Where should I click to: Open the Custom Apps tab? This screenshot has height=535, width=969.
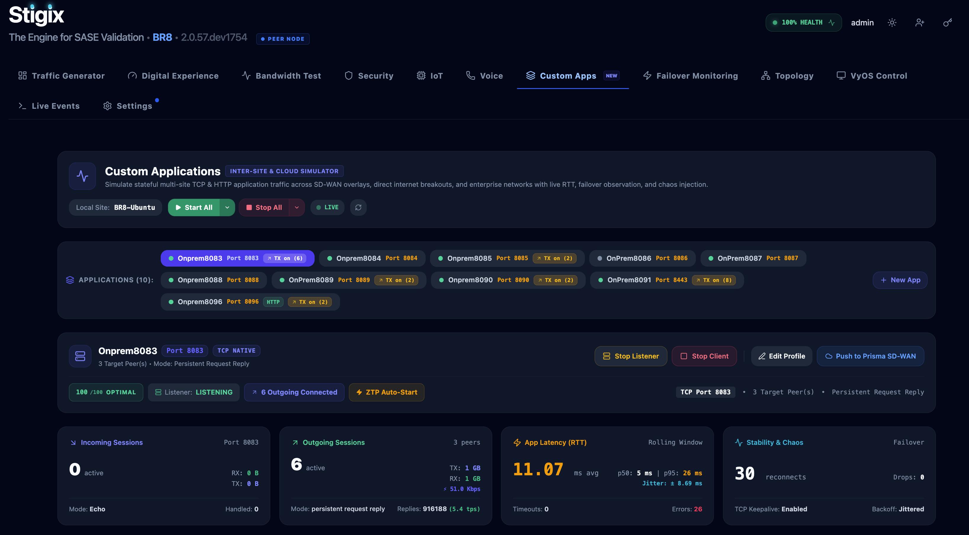pyautogui.click(x=573, y=75)
